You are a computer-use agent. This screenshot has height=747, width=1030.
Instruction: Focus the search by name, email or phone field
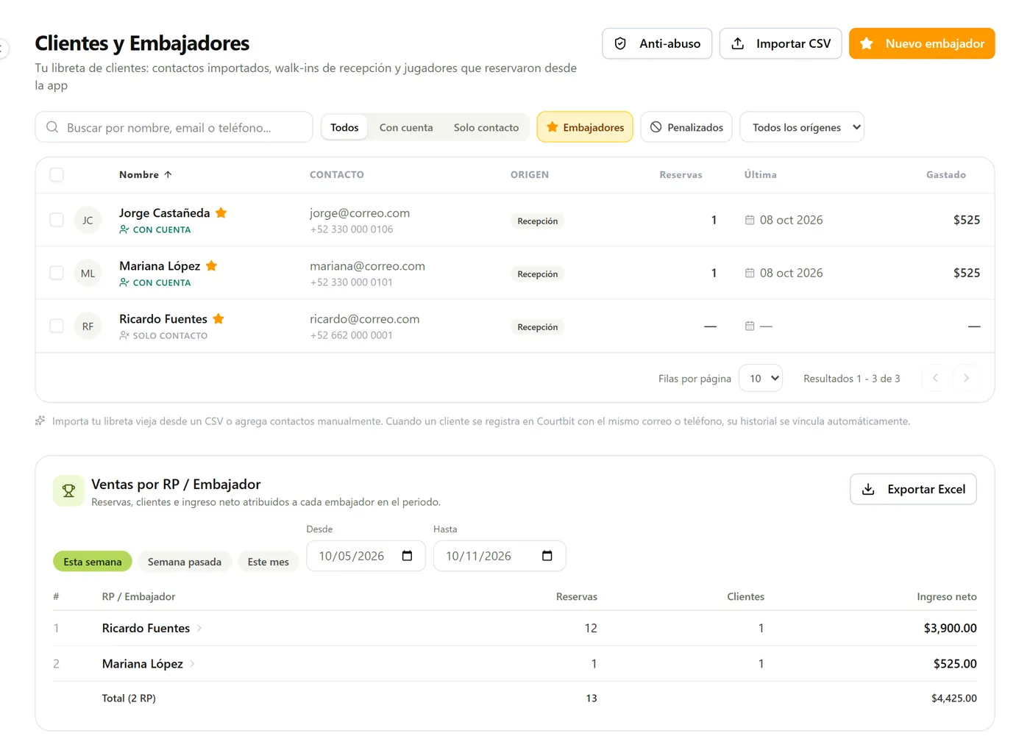(x=174, y=127)
